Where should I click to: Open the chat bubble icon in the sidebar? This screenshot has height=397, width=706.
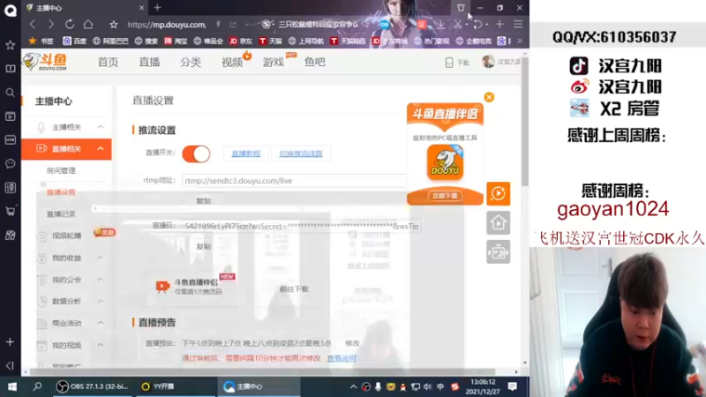pyautogui.click(x=10, y=163)
